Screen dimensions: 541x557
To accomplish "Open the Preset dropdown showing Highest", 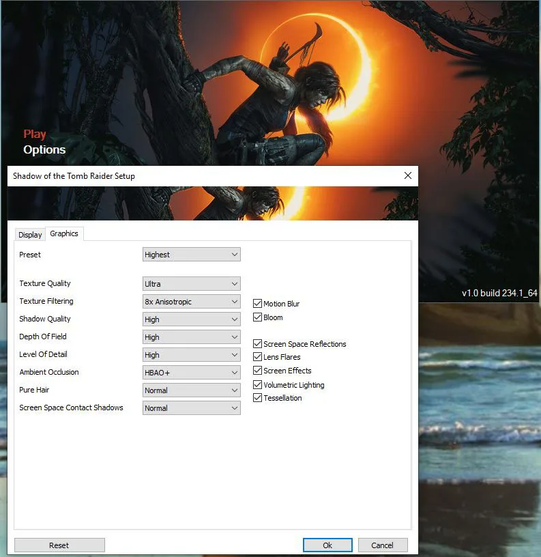I will pyautogui.click(x=191, y=255).
